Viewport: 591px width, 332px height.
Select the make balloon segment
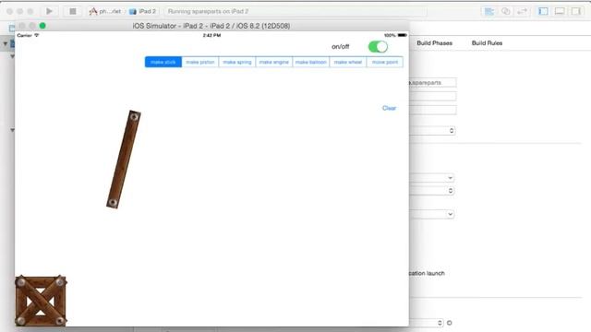point(311,62)
